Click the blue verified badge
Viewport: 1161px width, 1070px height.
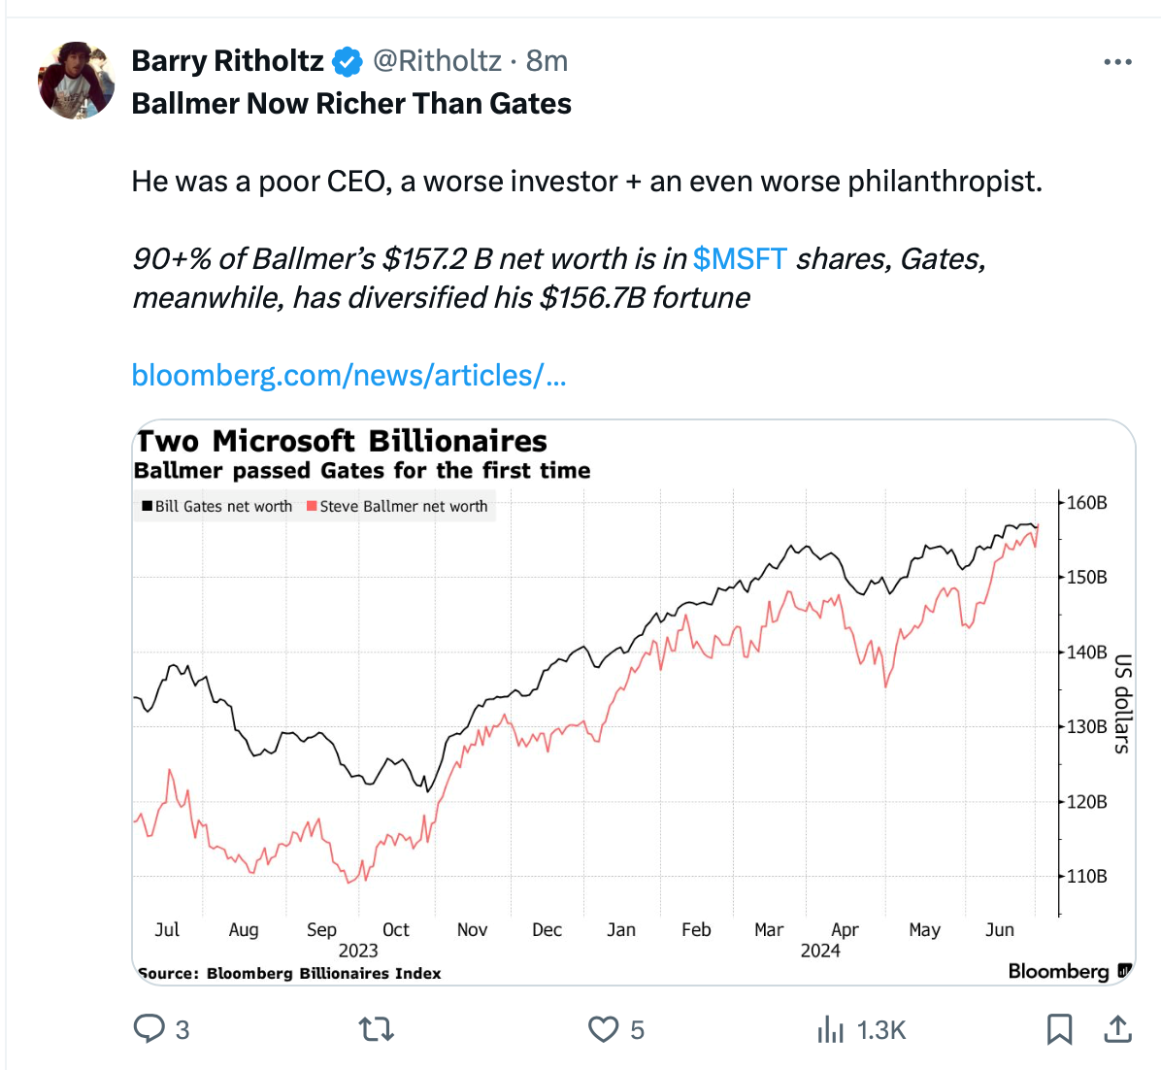pyautogui.click(x=347, y=61)
